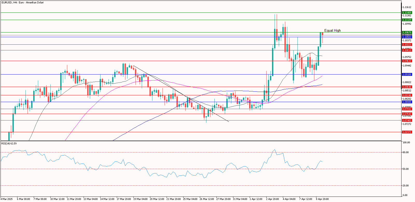Click the 31 Mar 04:00 time label
Viewport: 415px width, 202px height.
click(240, 199)
